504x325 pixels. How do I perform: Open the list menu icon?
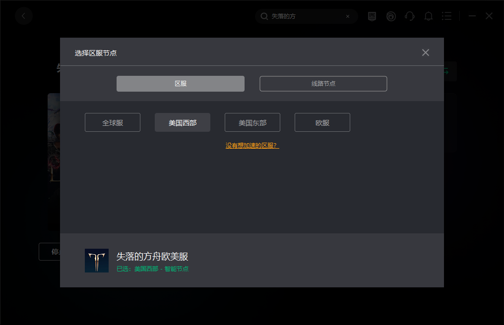[x=446, y=16]
